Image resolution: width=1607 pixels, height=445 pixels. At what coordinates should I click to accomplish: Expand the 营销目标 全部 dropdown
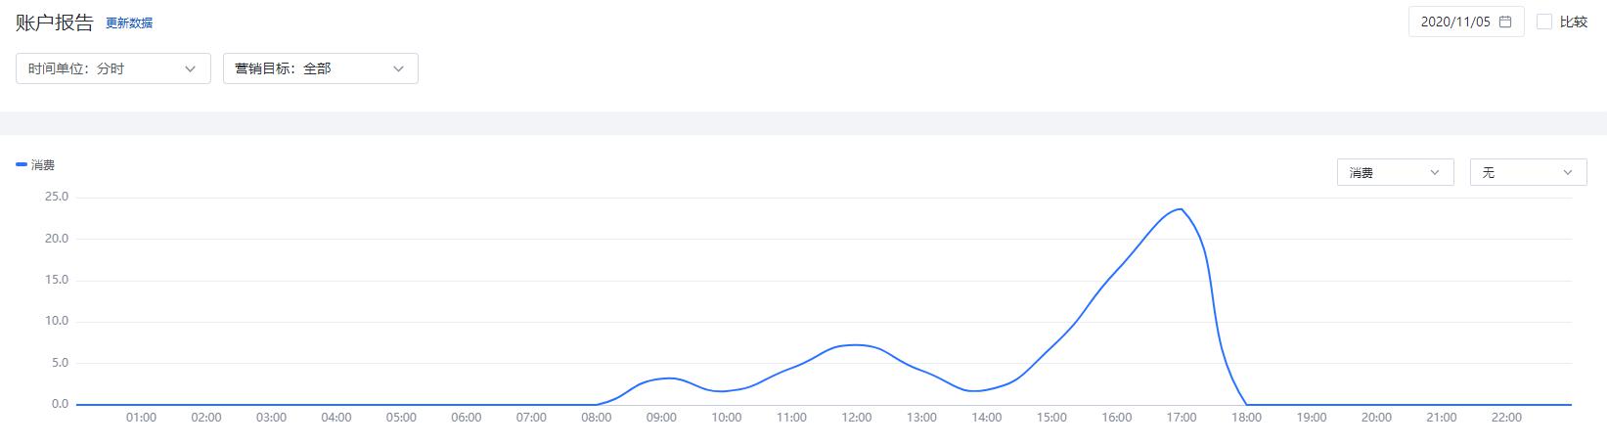click(x=320, y=68)
